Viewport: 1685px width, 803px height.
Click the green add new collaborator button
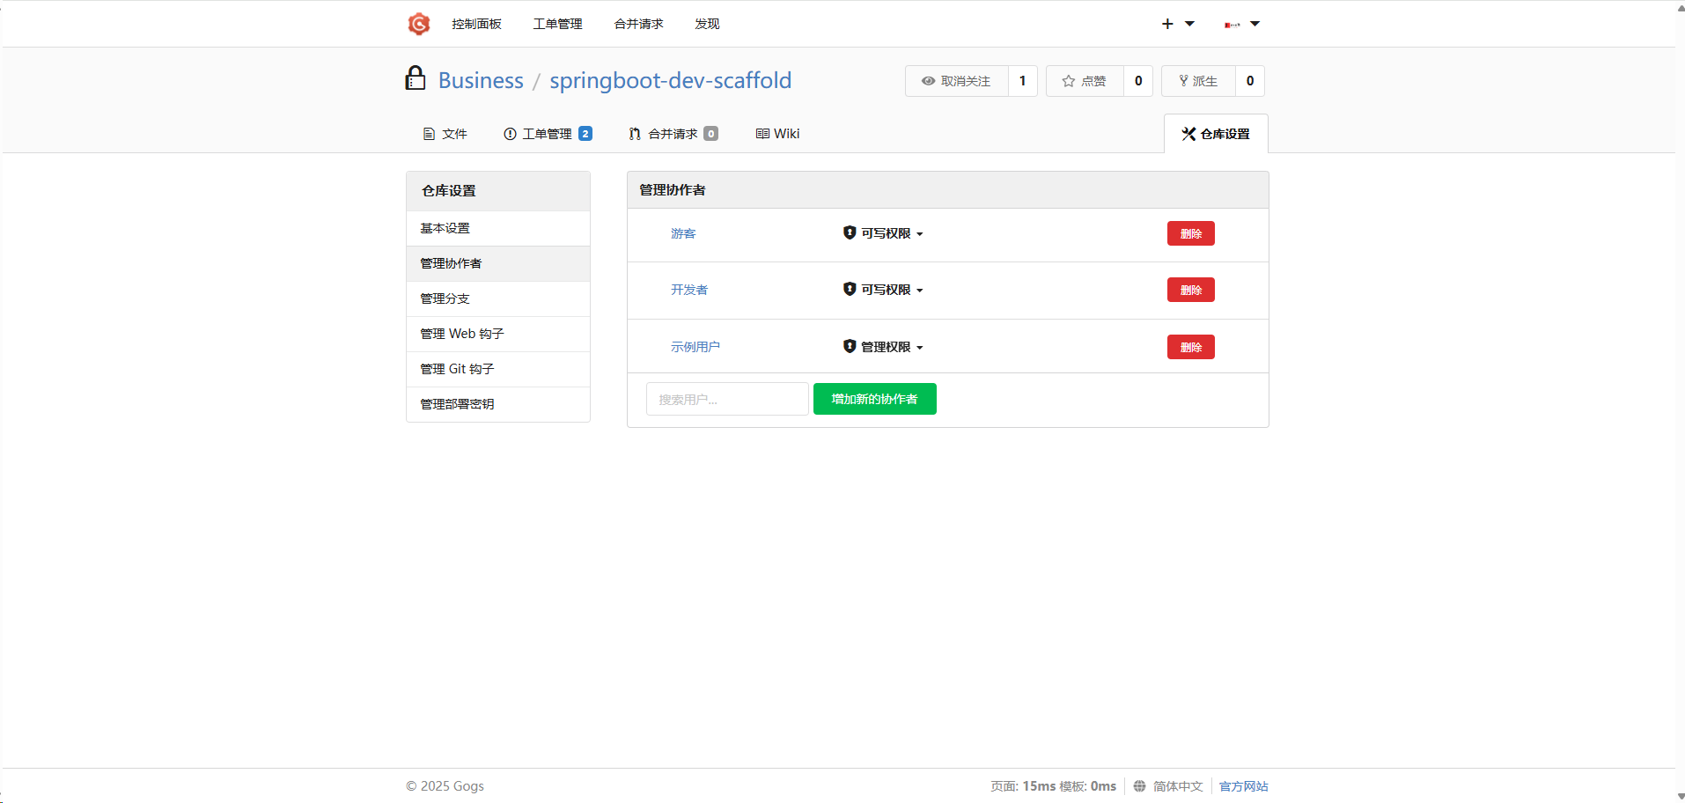(x=874, y=399)
